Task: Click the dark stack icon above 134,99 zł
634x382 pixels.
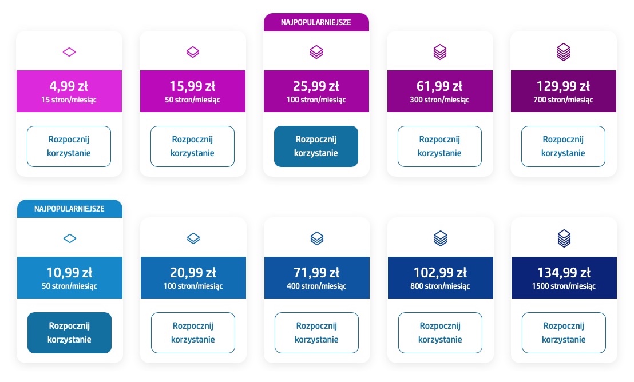Action: (x=564, y=238)
